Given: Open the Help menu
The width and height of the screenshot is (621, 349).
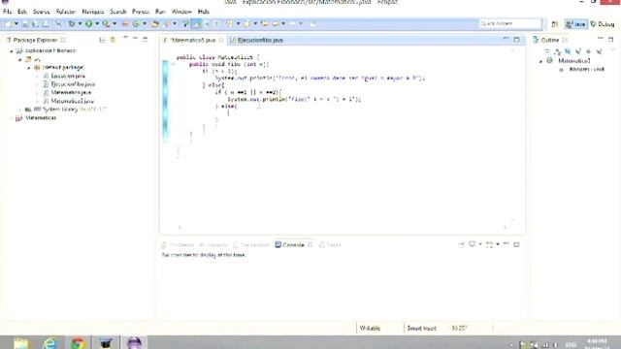Looking at the screenshot, I should [x=203, y=12].
